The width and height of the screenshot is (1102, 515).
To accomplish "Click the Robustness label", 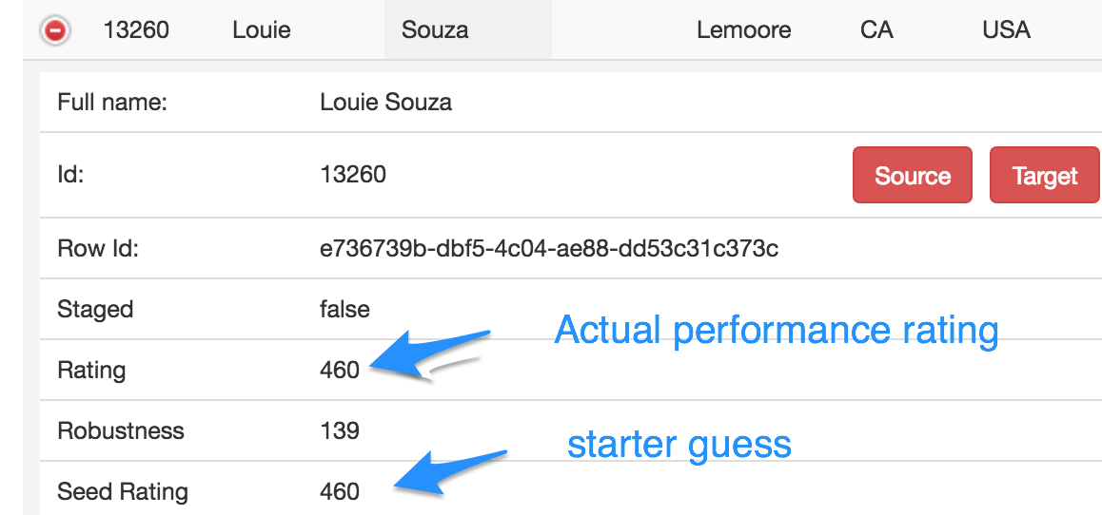I will click(120, 430).
